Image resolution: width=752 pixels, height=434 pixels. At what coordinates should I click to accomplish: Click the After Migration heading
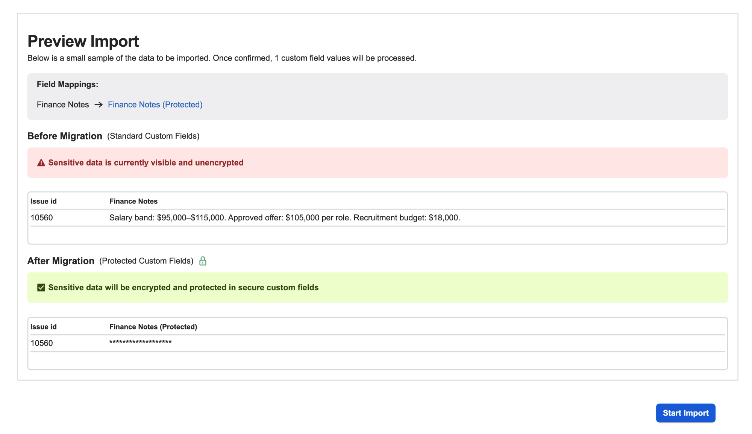tap(61, 261)
